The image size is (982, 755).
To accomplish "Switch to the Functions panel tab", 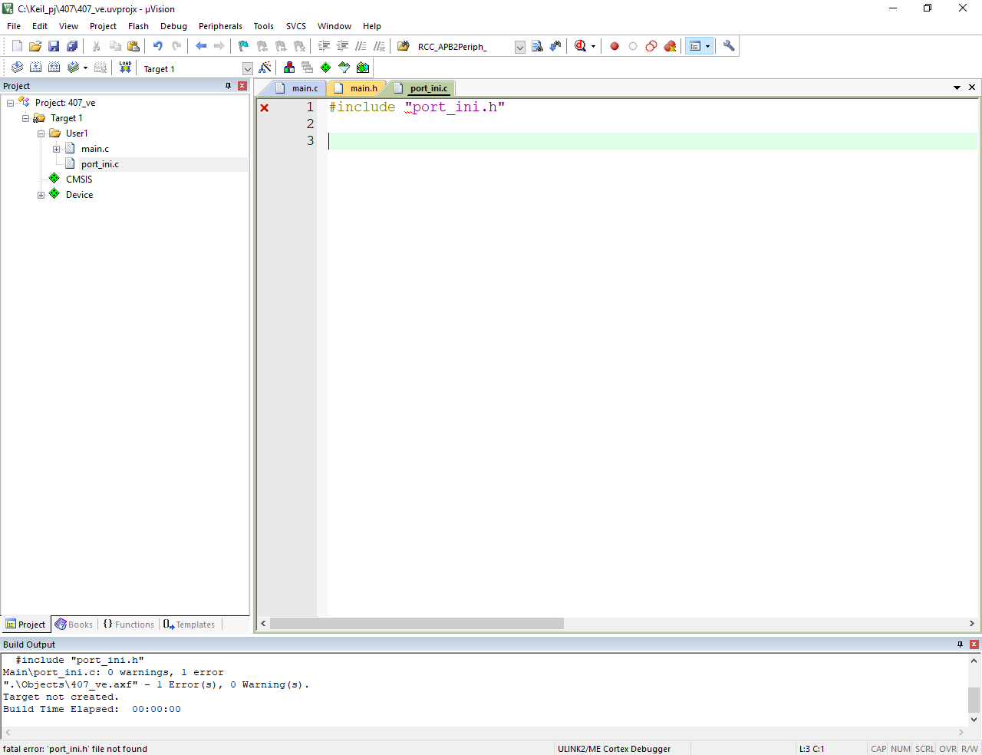I will click(129, 625).
